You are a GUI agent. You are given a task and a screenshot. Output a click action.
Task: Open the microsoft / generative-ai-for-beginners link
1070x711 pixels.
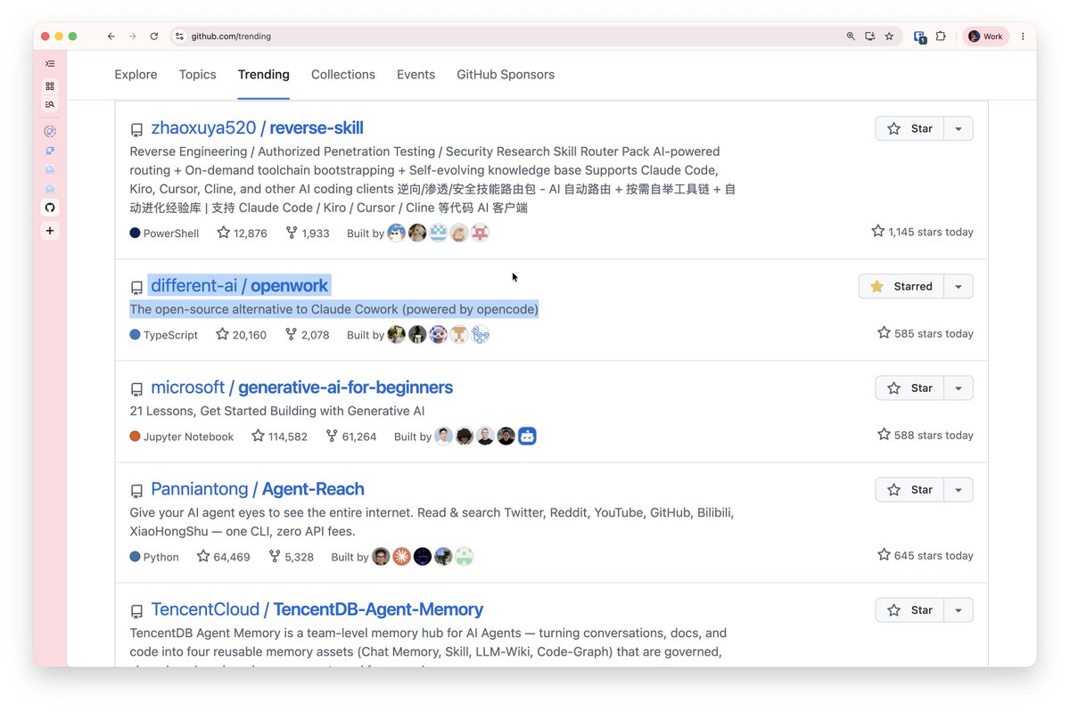click(301, 388)
